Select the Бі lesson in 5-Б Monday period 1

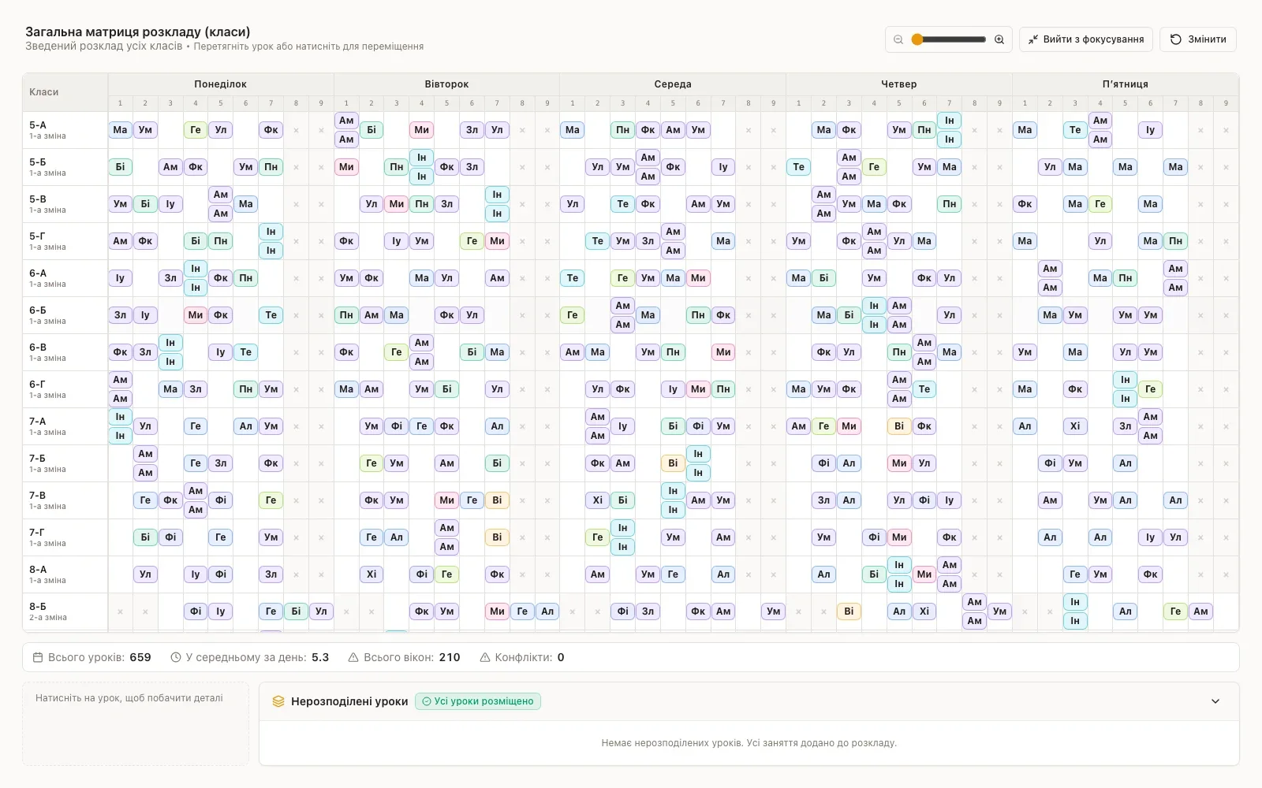120,167
